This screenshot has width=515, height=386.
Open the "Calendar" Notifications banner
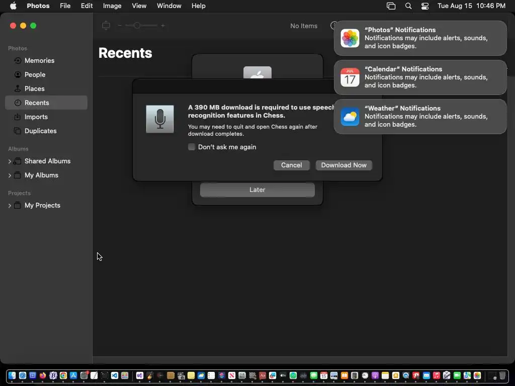tap(420, 77)
